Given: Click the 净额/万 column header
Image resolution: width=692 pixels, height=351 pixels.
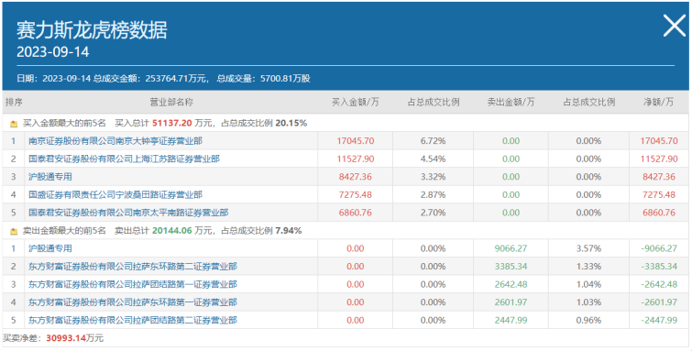Looking at the screenshot, I should click(659, 102).
